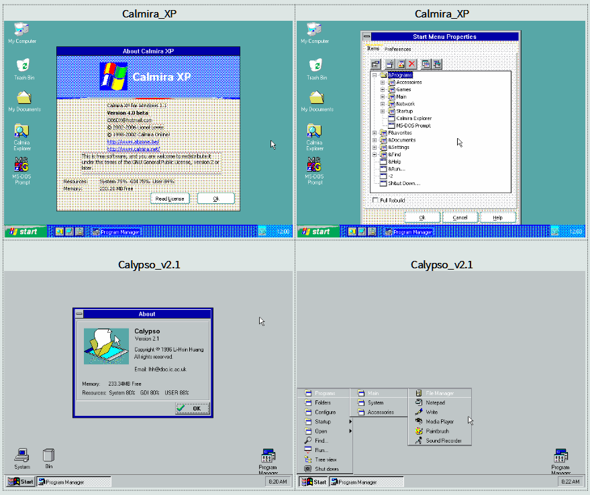The image size is (590, 495).
Task: Confirm with OK in the Calypso About dialog
Action: [x=192, y=408]
